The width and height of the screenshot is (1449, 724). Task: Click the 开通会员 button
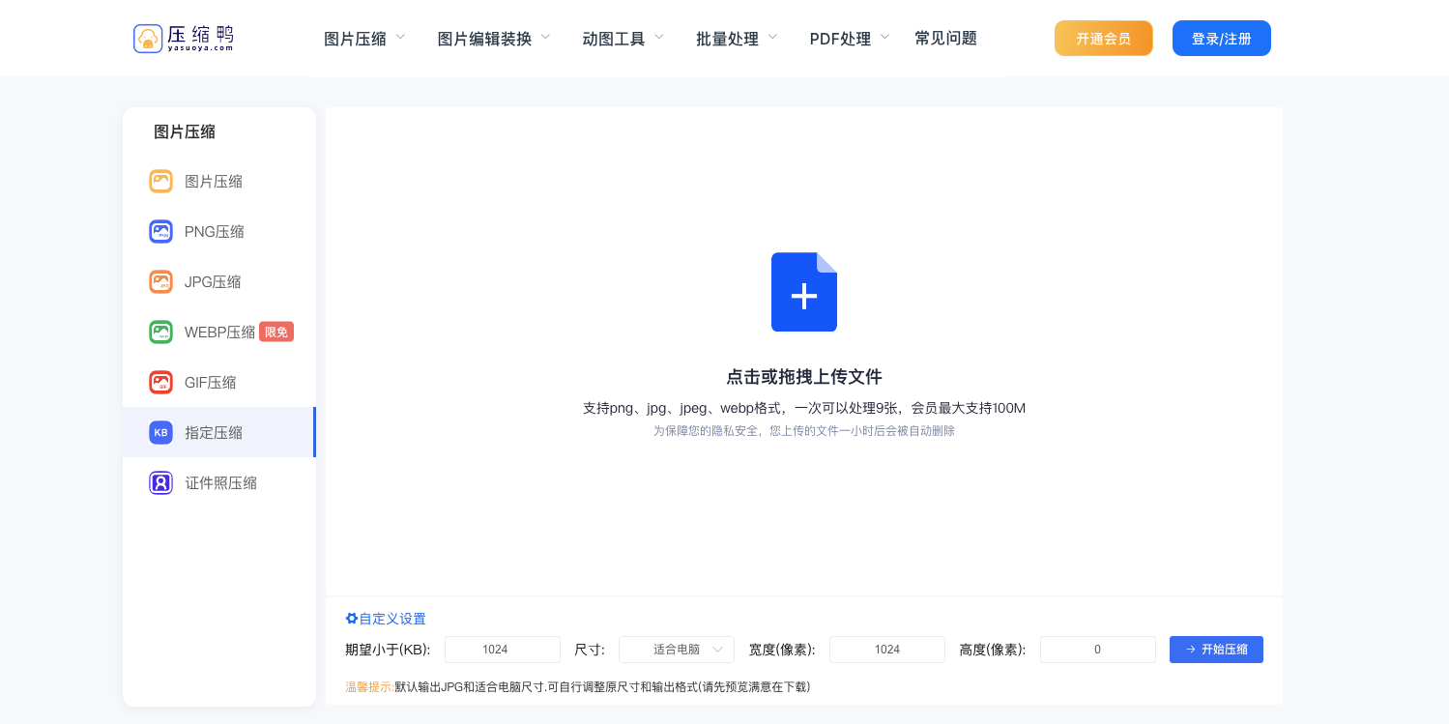point(1103,39)
